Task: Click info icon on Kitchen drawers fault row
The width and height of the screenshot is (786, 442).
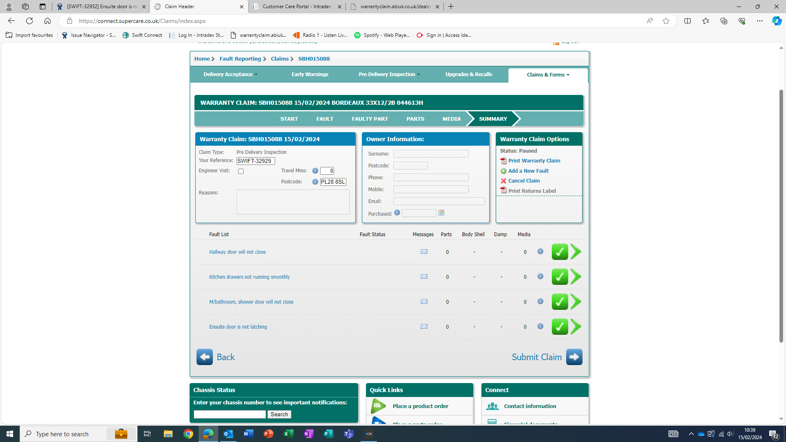Action: click(x=540, y=277)
